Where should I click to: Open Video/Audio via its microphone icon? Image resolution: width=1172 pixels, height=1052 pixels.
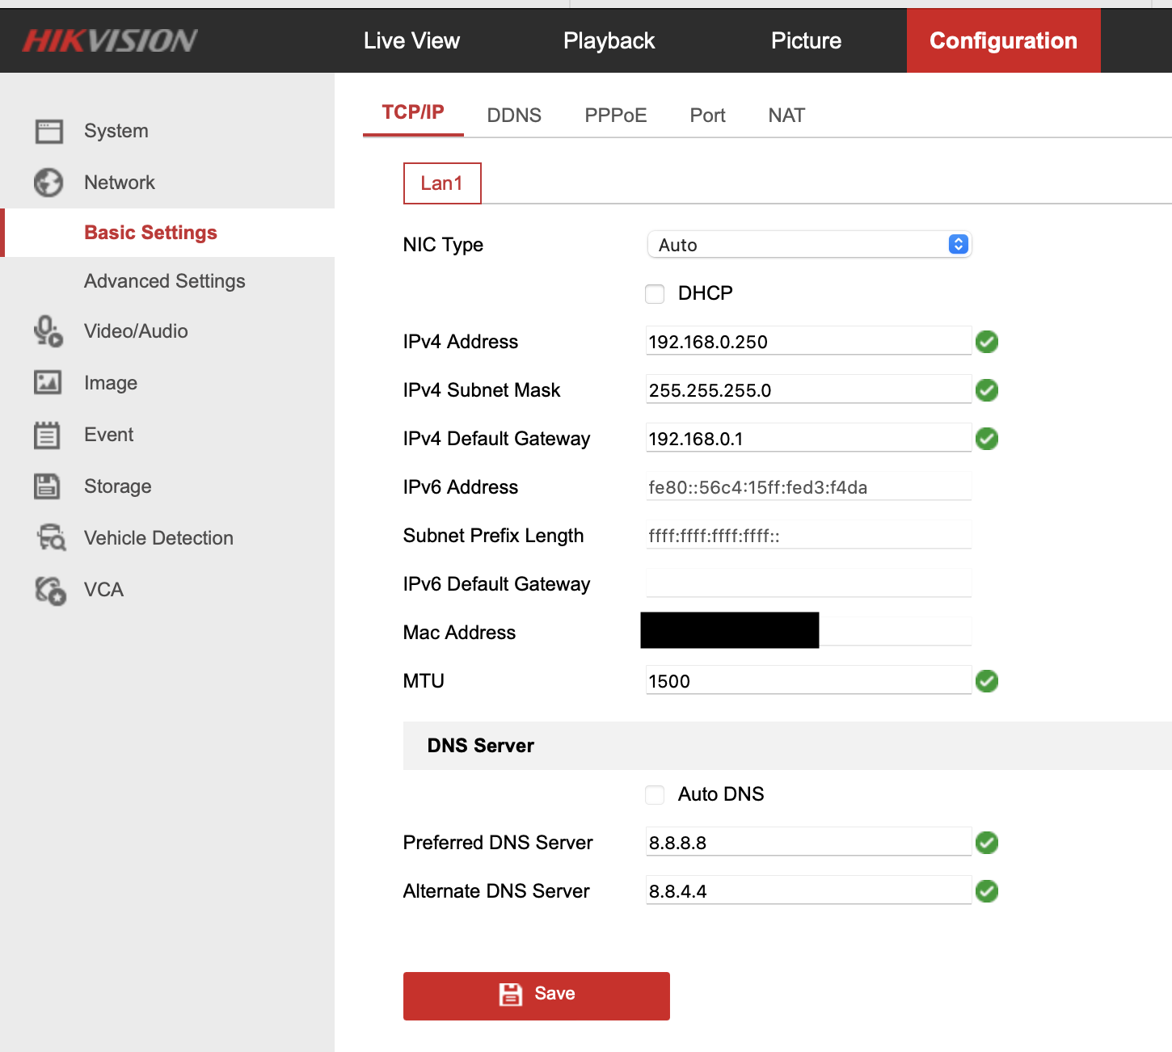point(48,331)
